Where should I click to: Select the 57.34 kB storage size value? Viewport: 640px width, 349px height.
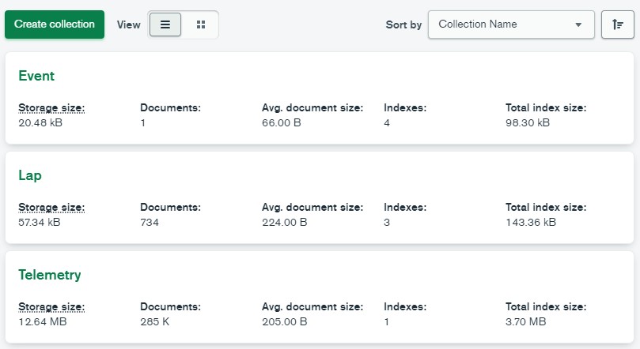(40, 222)
